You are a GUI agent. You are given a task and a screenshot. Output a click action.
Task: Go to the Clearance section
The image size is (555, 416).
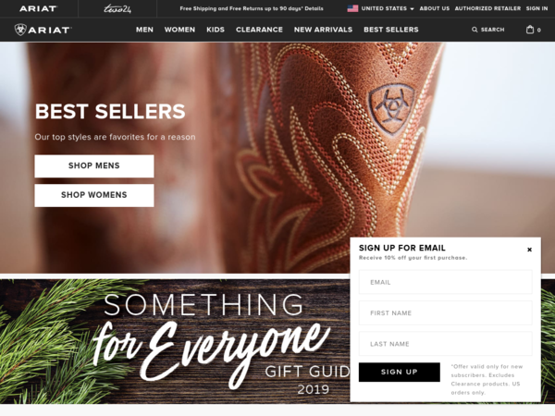coord(259,30)
